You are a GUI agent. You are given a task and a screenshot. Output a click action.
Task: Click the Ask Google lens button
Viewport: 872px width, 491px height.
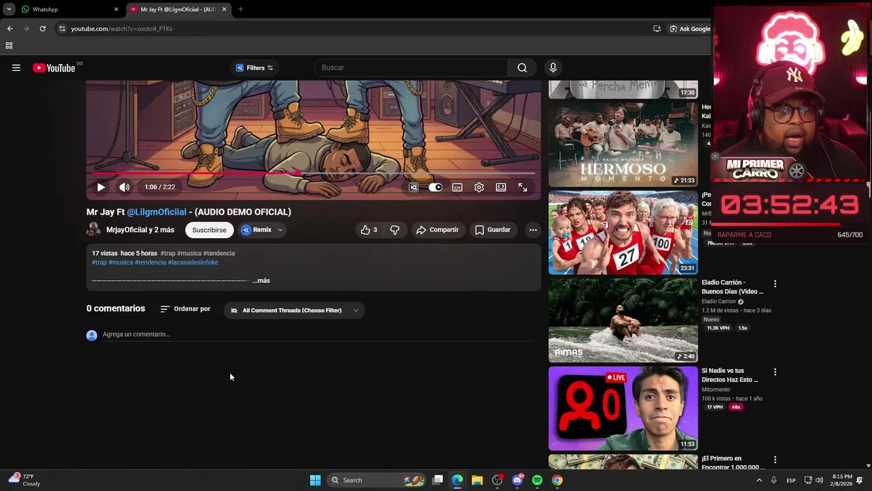(x=689, y=29)
